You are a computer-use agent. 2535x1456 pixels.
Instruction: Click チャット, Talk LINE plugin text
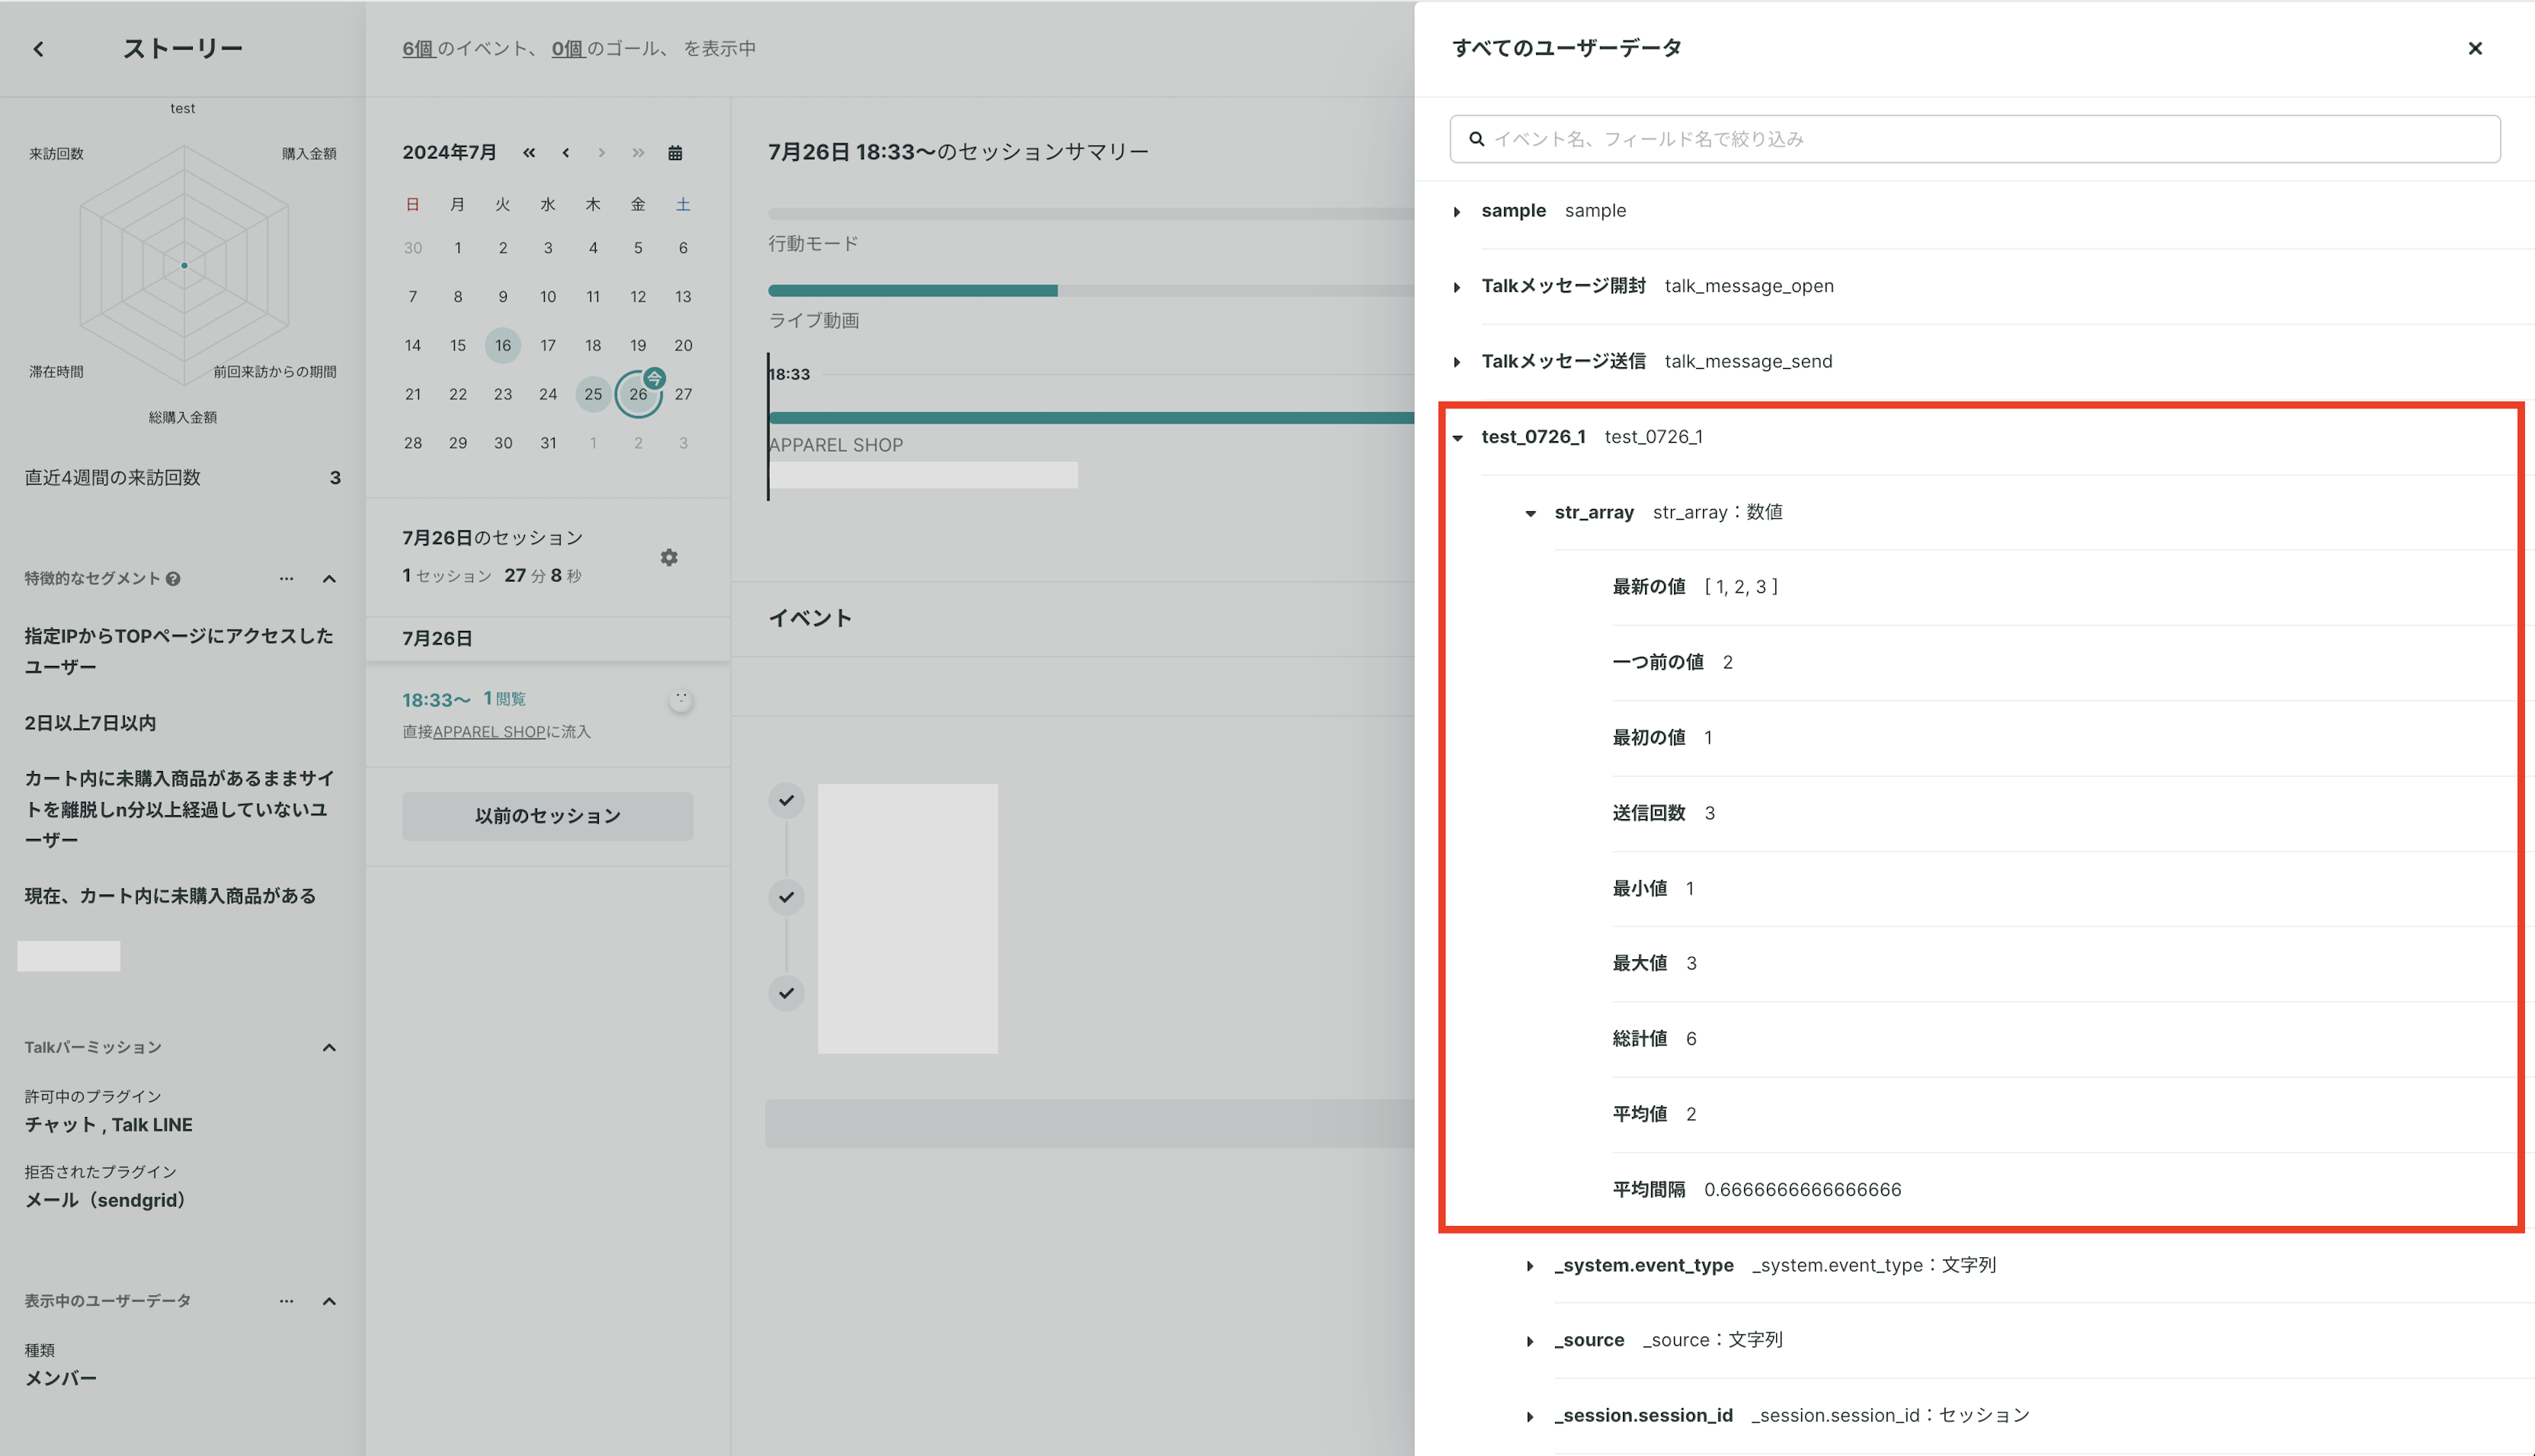pos(109,1125)
